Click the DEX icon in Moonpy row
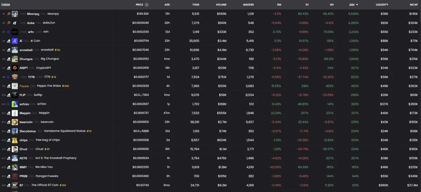The image size is (421, 192). coord(8,14)
